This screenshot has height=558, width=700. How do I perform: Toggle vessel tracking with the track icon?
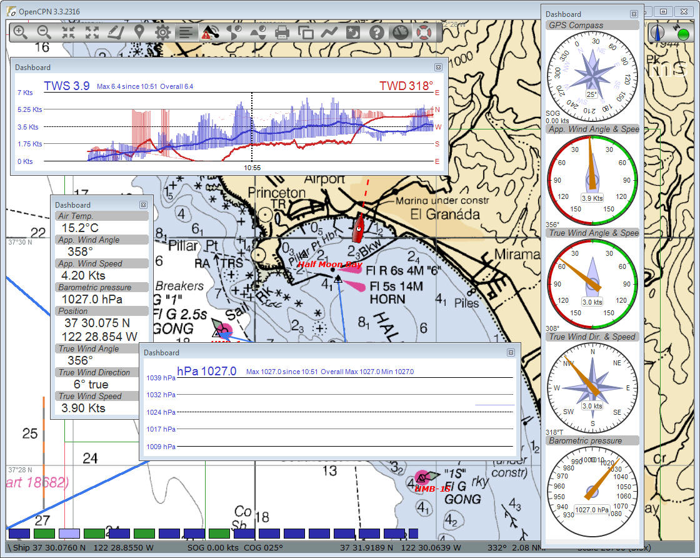(x=329, y=33)
